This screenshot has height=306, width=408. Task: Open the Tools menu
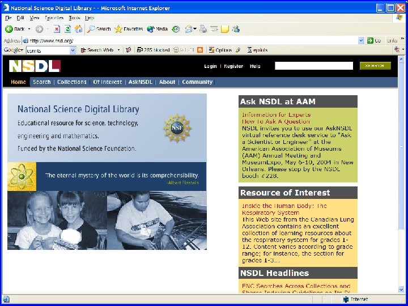(74, 18)
